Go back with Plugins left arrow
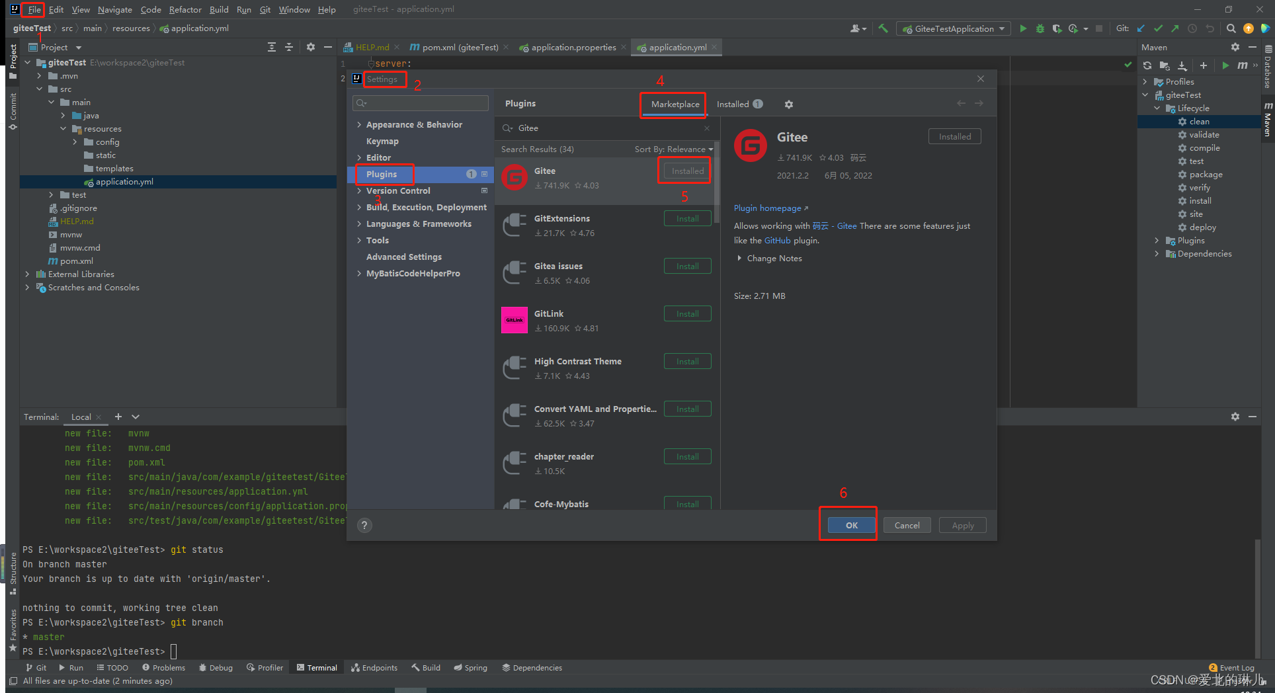This screenshot has width=1275, height=693. 961,104
